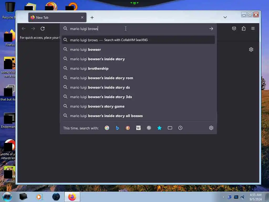Select suggestion bowser's inside story 3ds
The image size is (269, 202).
pyautogui.click(x=138, y=97)
